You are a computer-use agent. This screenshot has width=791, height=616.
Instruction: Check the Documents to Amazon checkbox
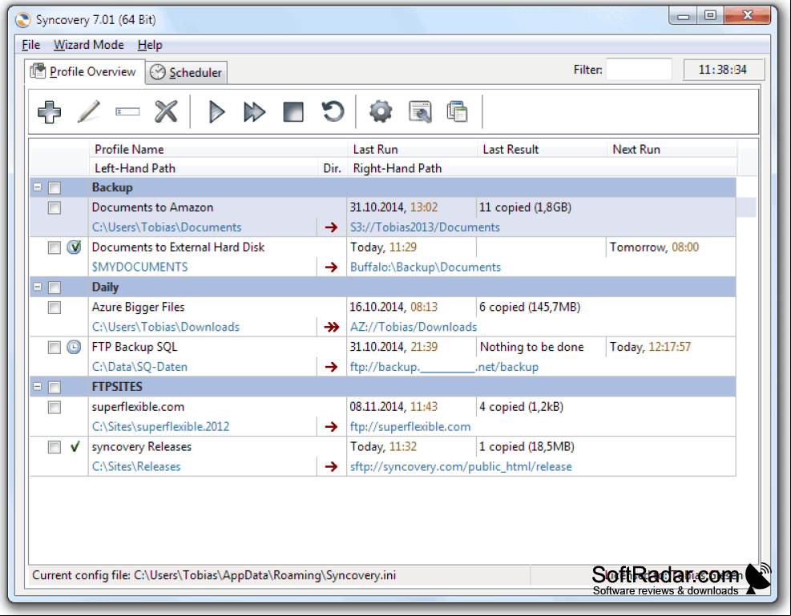tap(54, 207)
